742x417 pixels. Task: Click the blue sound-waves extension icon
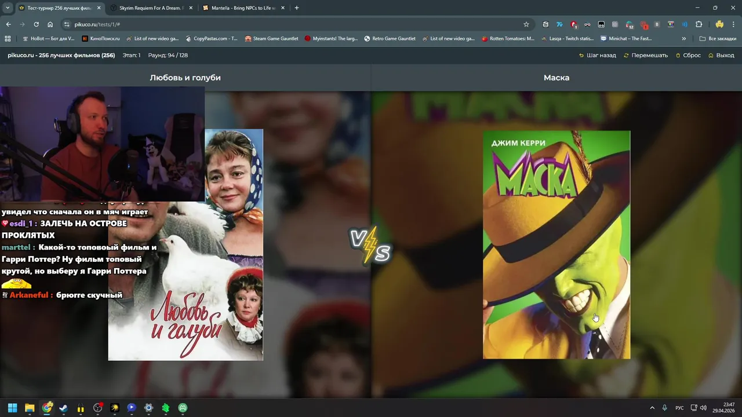[x=685, y=24]
